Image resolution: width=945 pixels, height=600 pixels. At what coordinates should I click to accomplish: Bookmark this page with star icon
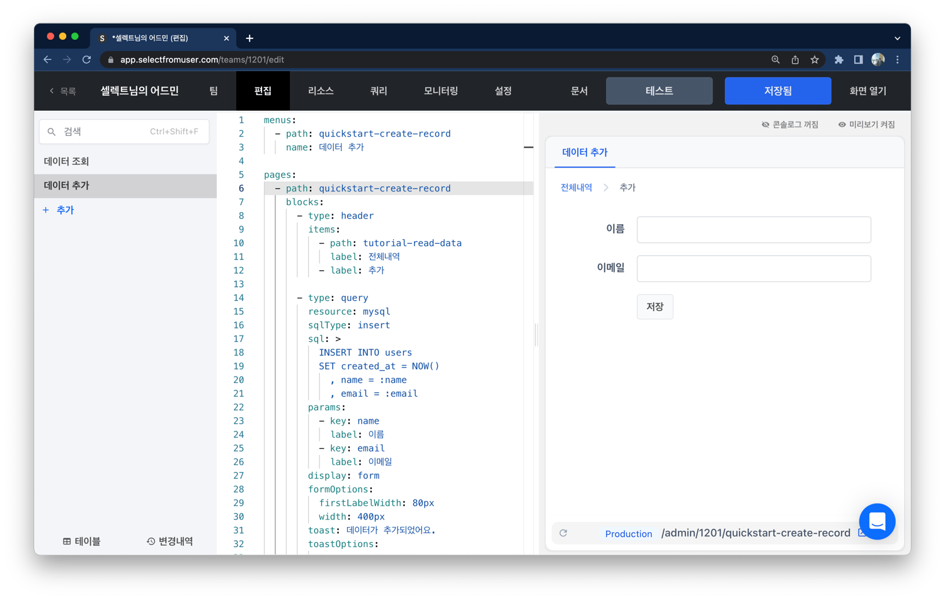point(815,60)
